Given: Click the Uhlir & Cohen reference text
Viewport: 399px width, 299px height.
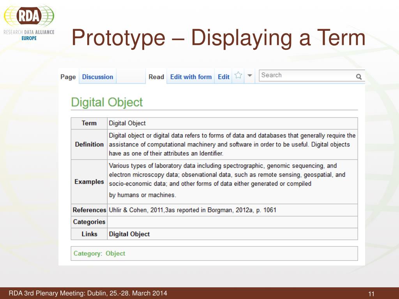Looking at the screenshot, I should [x=192, y=210].
